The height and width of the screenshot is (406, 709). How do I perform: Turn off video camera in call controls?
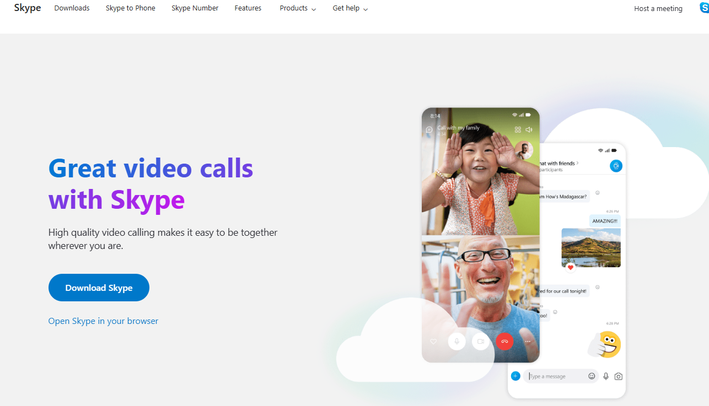coord(480,342)
